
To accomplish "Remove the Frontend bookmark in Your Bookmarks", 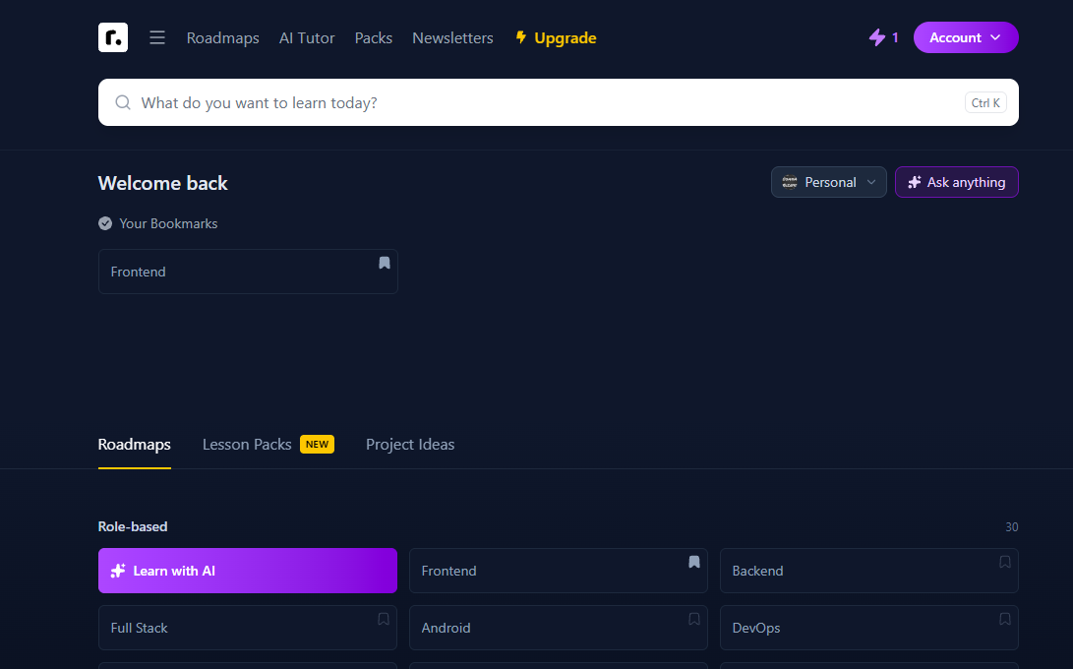I will coord(385,263).
